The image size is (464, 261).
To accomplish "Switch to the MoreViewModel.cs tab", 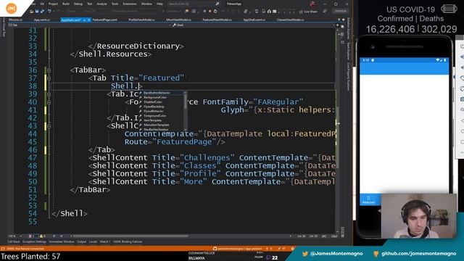I will pyautogui.click(x=178, y=20).
